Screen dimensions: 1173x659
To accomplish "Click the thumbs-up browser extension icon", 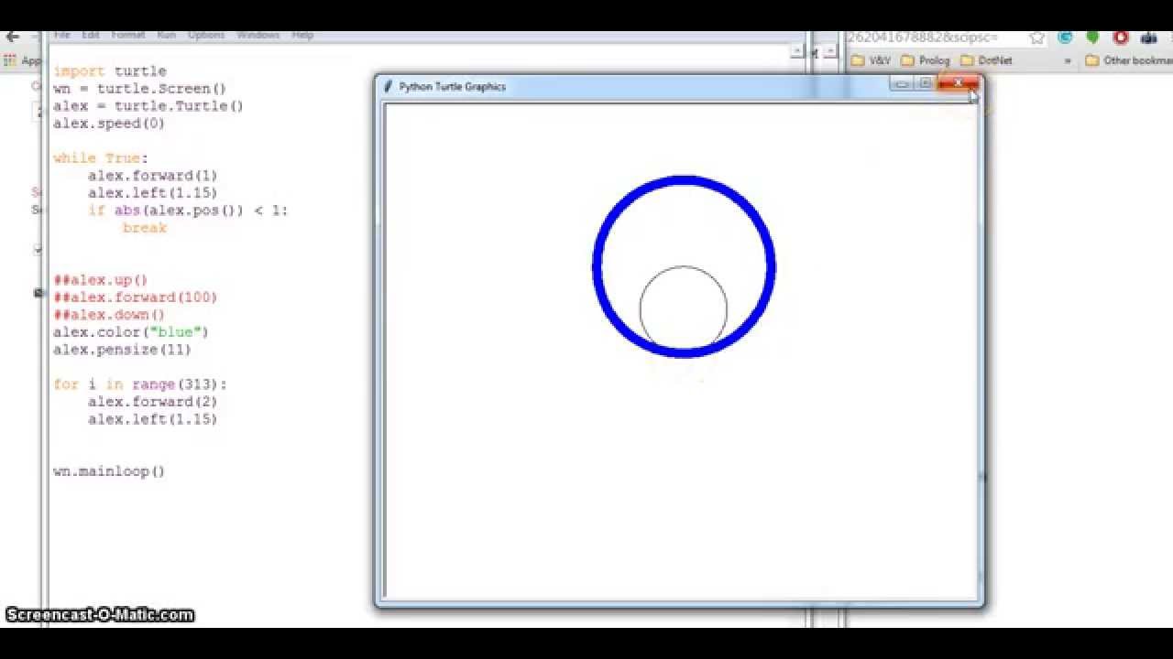I will click(1149, 38).
